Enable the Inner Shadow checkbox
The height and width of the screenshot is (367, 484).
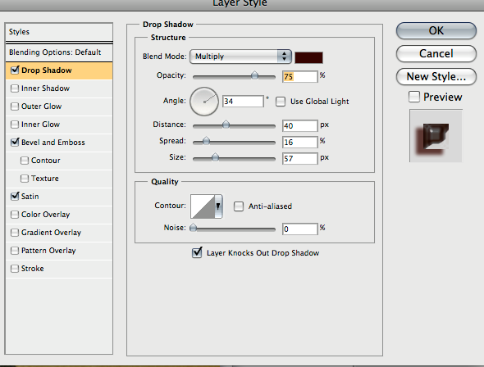pos(15,88)
